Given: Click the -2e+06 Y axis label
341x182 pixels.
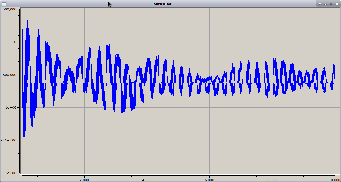Looking at the screenshot, I should point(10,173).
